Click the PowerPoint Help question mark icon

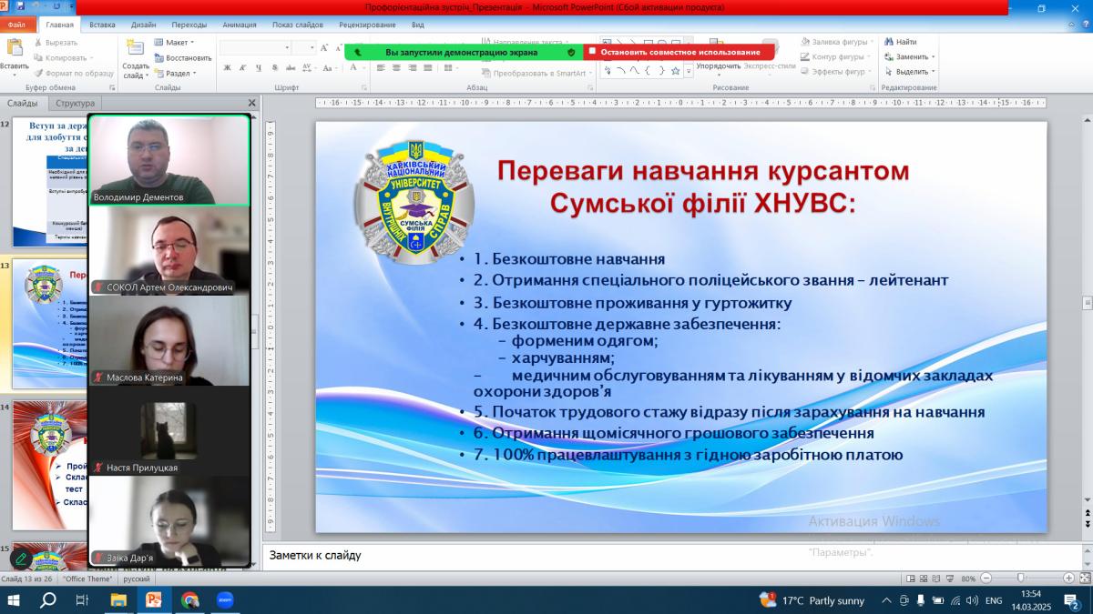pos(1084,25)
